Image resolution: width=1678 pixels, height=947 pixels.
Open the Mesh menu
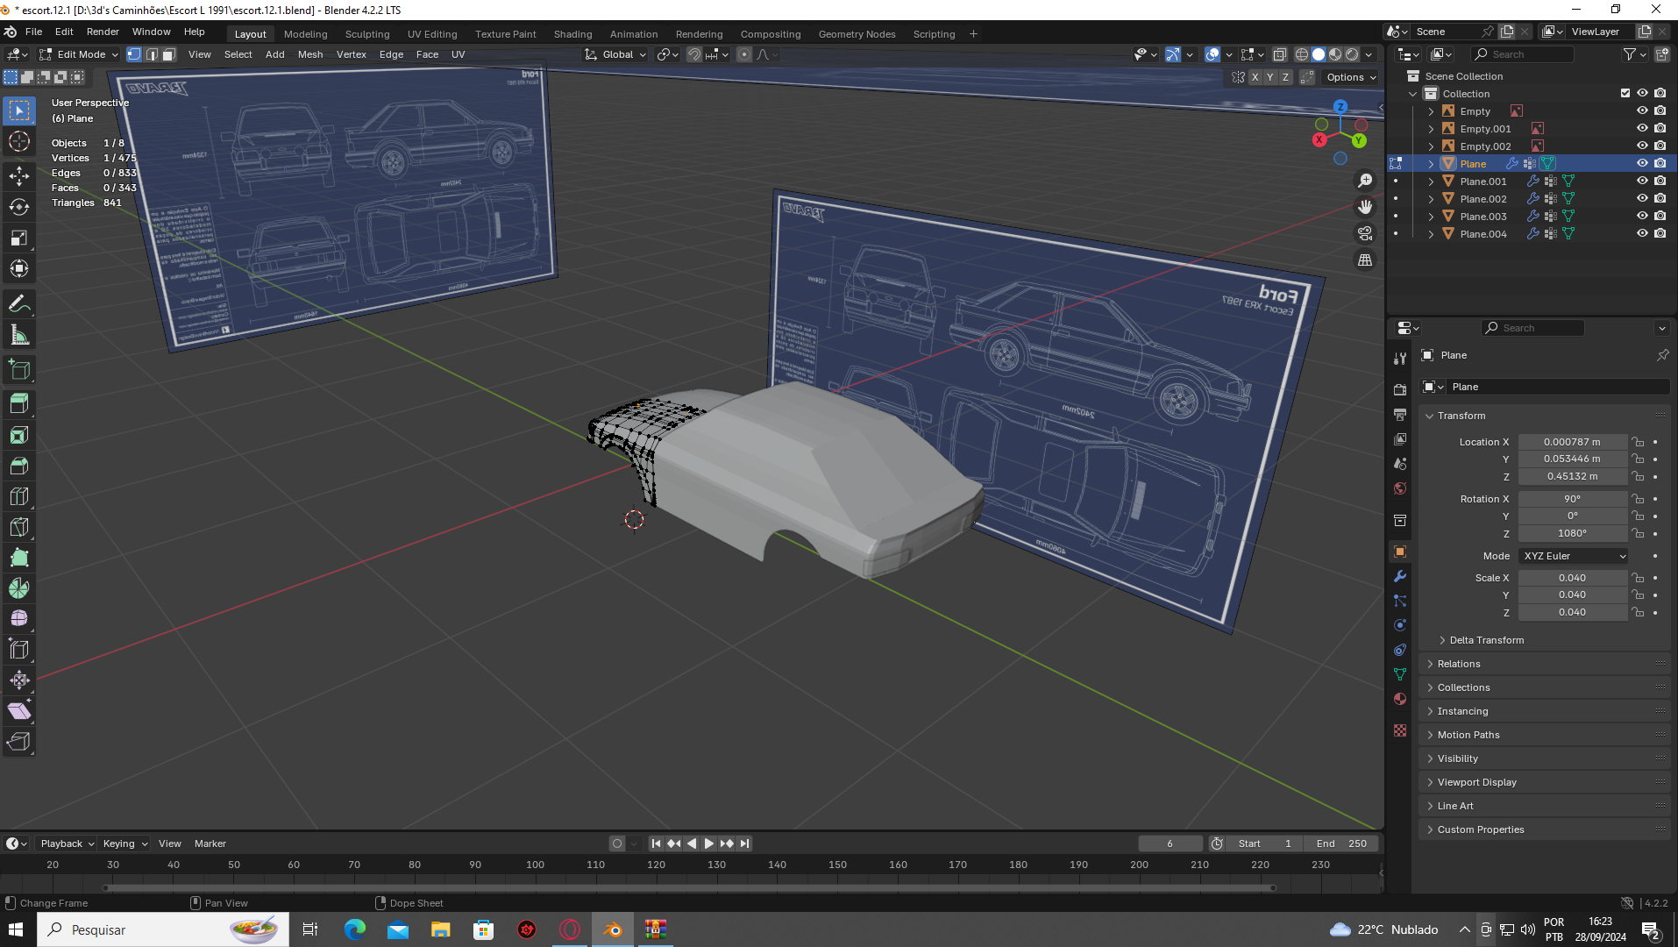point(310,54)
